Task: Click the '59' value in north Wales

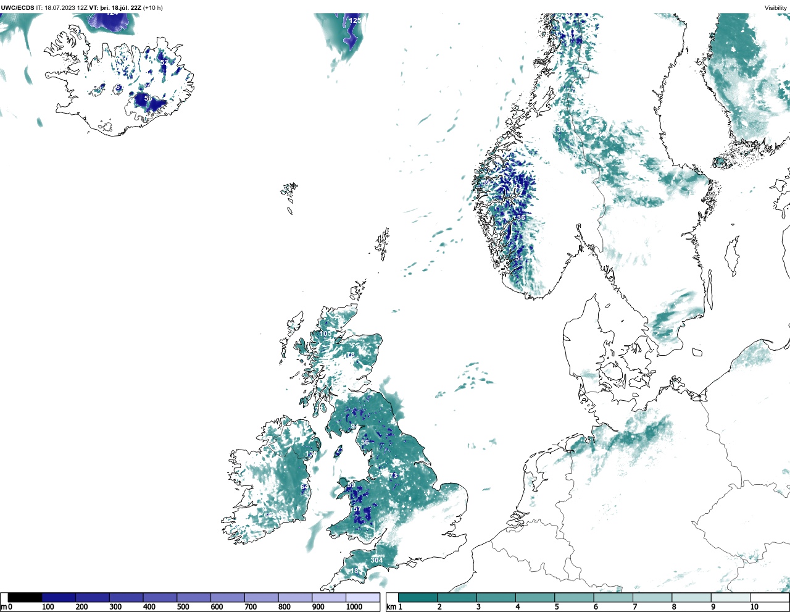Action: coord(351,485)
